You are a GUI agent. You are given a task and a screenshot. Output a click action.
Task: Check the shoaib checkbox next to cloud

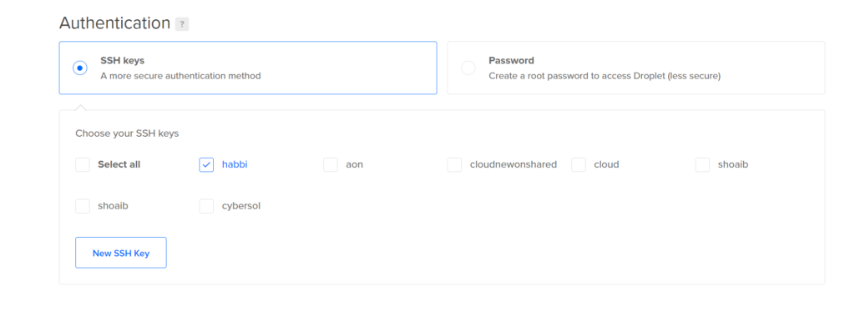tap(702, 164)
